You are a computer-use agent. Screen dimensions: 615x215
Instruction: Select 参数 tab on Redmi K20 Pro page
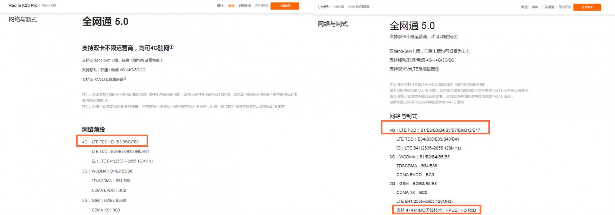point(231,6)
